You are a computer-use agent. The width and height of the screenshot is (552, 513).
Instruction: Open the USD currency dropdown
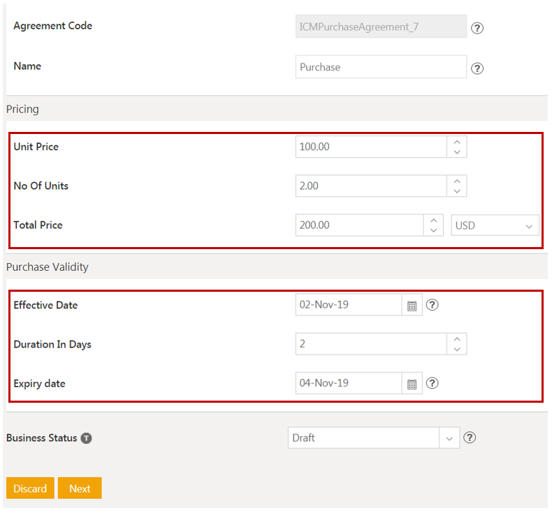click(x=495, y=225)
